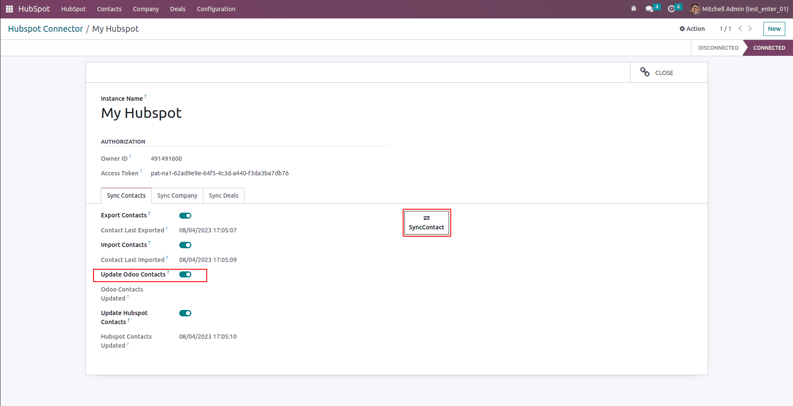Switch to Sync Contacts tab
793x406 pixels.
point(126,195)
